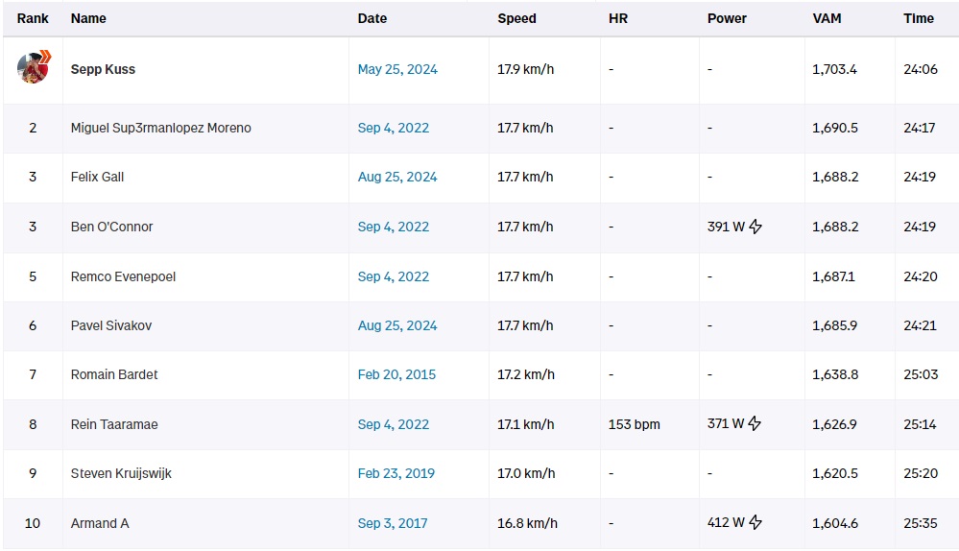Click the power meter icon beside 391 W

pos(755,228)
